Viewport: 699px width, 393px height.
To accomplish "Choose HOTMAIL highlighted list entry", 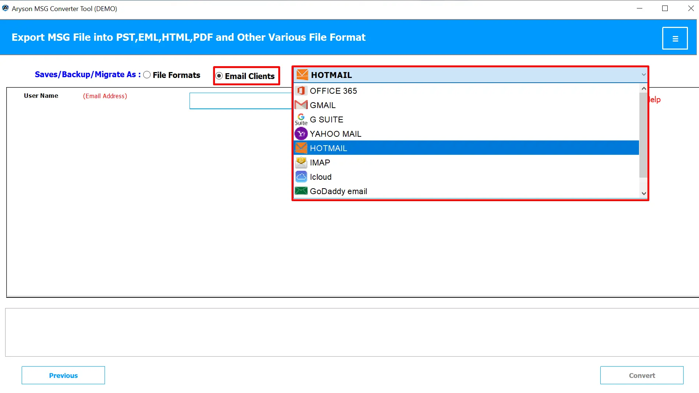I will pyautogui.click(x=466, y=148).
